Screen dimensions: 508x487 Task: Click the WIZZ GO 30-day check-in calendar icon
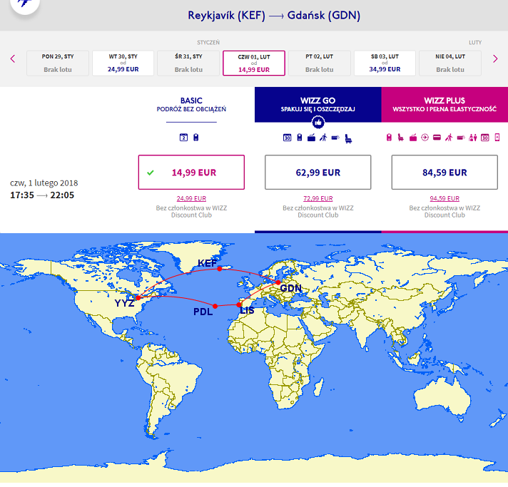click(287, 138)
